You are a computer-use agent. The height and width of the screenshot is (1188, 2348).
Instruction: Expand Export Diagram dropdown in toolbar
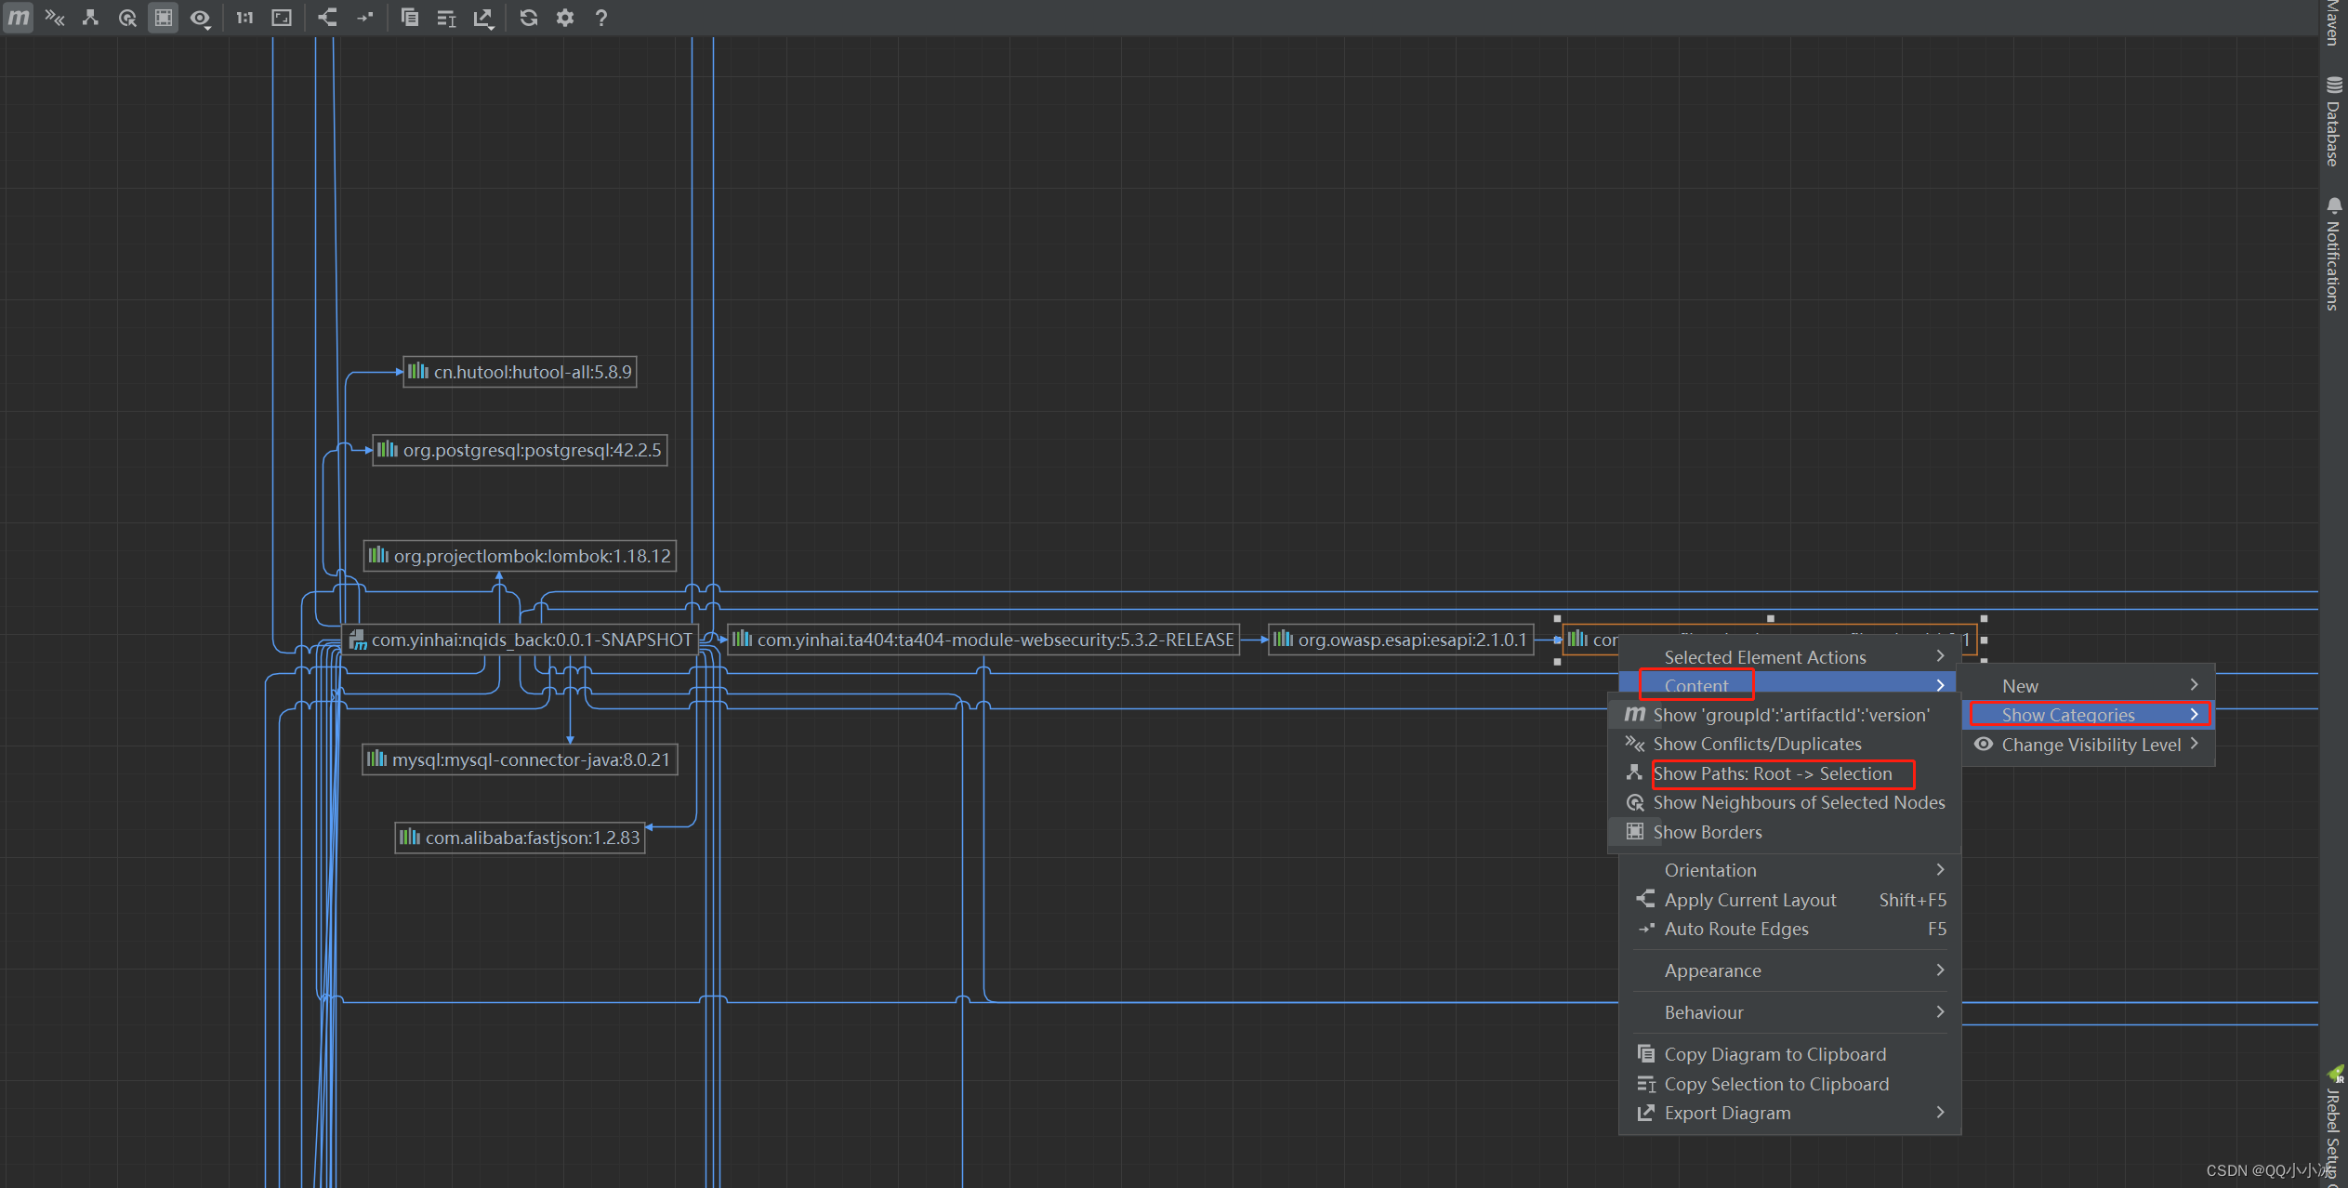tap(483, 18)
